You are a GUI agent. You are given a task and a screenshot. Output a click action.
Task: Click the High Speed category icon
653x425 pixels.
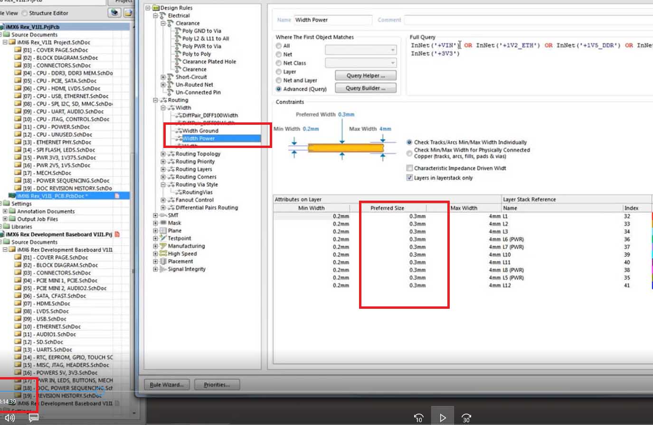[x=163, y=254]
